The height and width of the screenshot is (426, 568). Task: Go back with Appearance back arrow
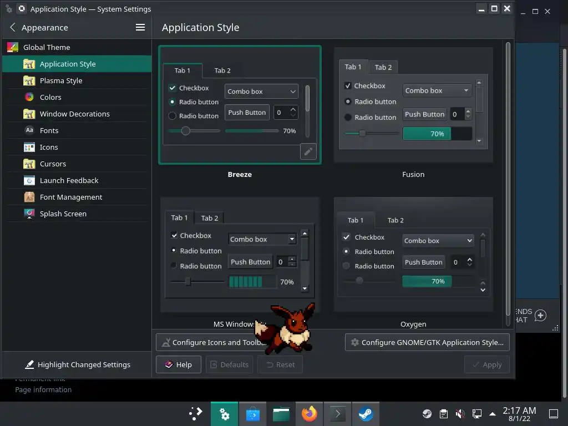[x=13, y=28]
